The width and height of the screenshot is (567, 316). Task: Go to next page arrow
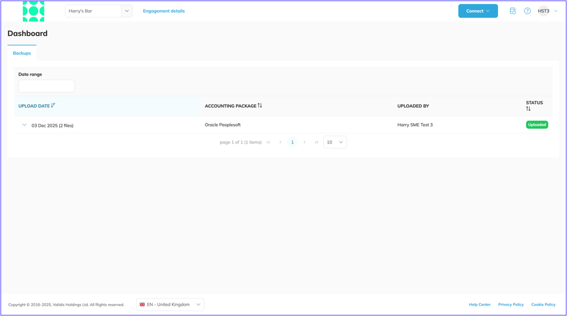[304, 142]
